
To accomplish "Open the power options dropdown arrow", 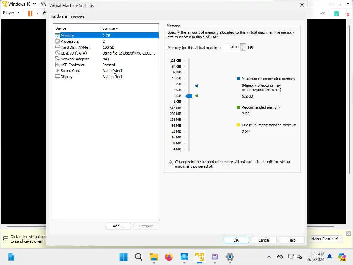I will click(x=37, y=13).
